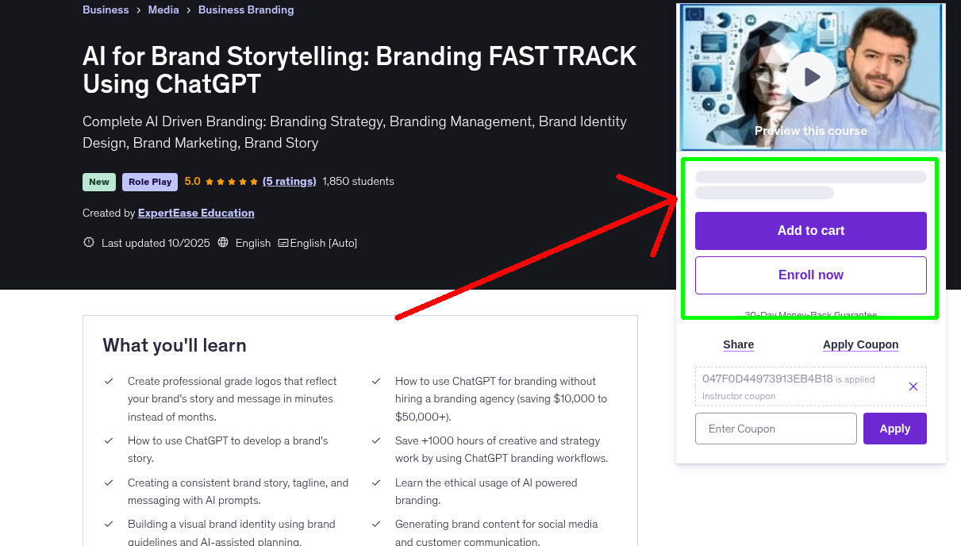
Task: Click the Role Play badge
Action: (x=149, y=182)
